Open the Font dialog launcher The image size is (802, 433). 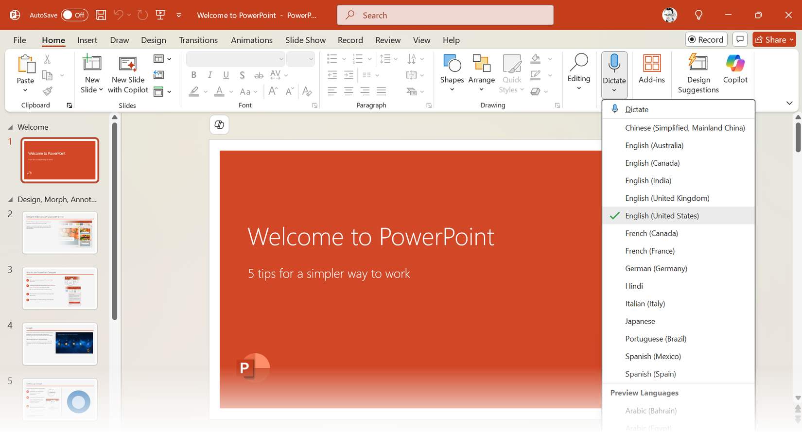[315, 105]
